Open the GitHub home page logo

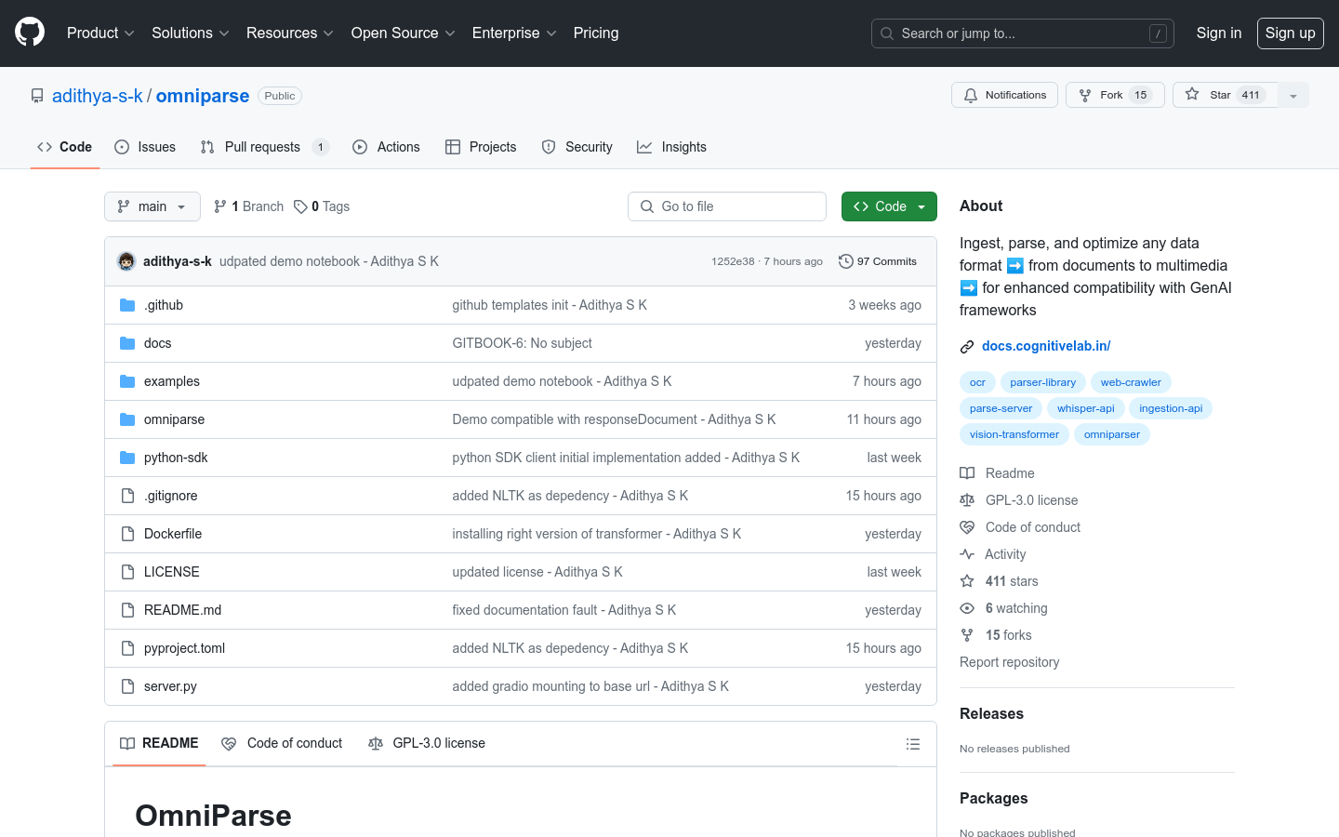(29, 33)
